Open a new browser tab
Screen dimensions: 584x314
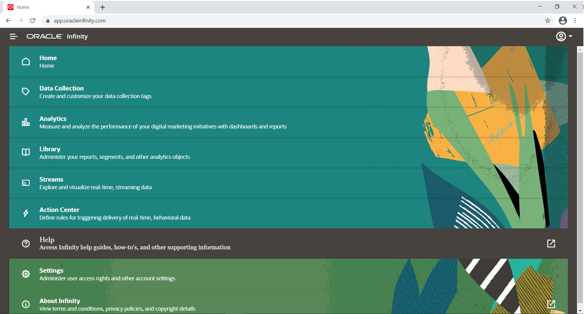pyautogui.click(x=103, y=7)
